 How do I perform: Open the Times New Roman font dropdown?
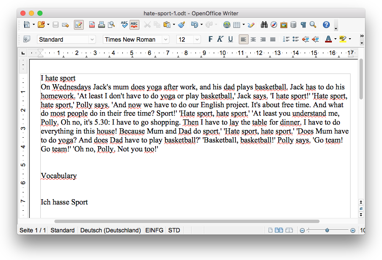166,40
